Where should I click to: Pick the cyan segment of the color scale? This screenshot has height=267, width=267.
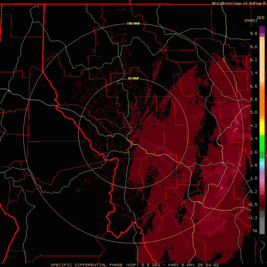point(262,163)
